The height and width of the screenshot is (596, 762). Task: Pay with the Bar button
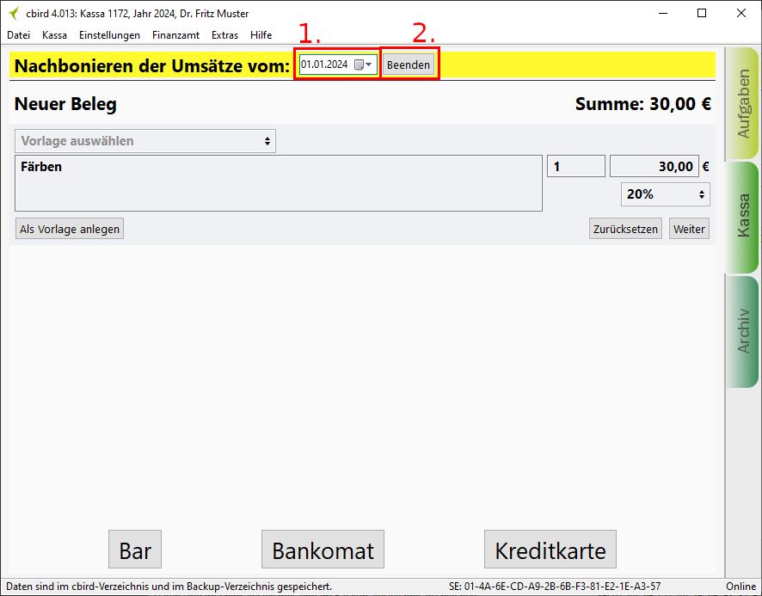coord(135,550)
